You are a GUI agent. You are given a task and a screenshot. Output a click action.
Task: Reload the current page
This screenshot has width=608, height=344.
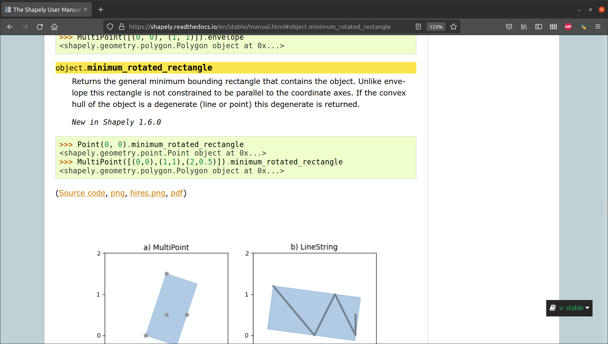tap(40, 27)
